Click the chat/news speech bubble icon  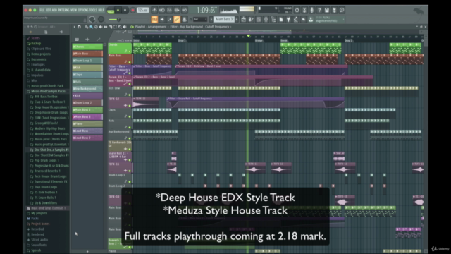(342, 11)
